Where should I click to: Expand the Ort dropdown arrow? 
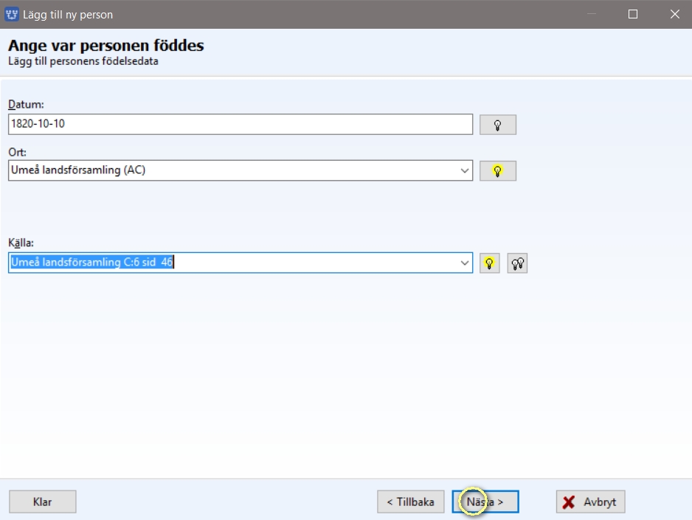pyautogui.click(x=464, y=170)
